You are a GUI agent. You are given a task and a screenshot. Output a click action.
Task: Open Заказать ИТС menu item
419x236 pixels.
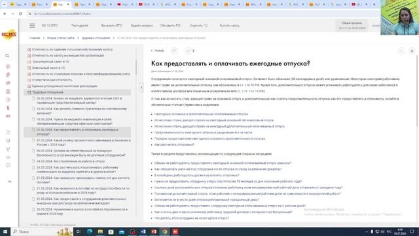pyautogui.click(x=111, y=26)
